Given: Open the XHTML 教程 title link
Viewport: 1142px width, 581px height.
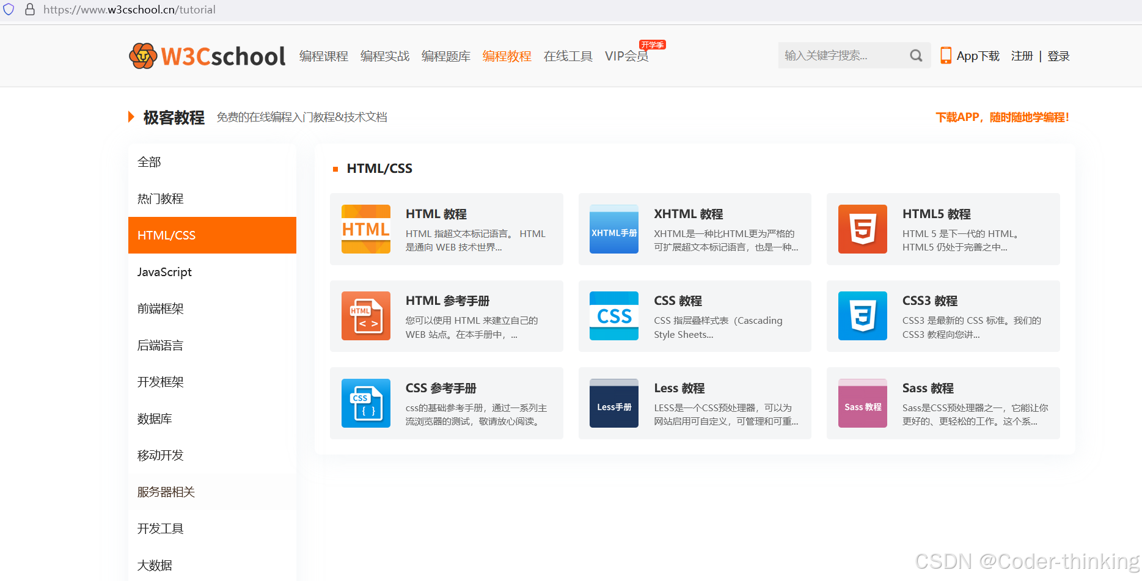Looking at the screenshot, I should 688,214.
